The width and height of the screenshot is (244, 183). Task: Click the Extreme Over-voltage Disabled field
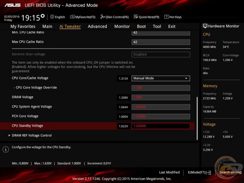click(x=161, y=55)
